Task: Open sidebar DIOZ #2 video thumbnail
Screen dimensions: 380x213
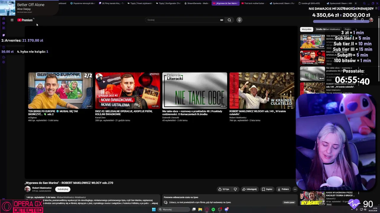Action: click(x=312, y=57)
